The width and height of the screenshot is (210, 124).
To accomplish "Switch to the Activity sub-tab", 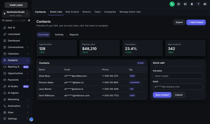I will (x=59, y=35).
